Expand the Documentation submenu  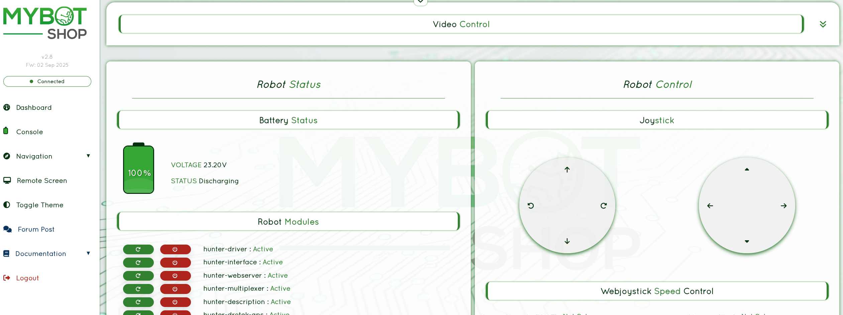88,253
